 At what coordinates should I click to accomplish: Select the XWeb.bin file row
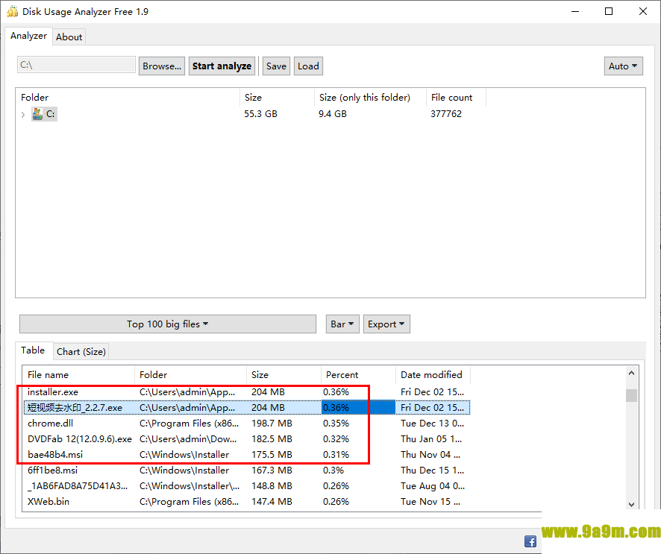(247, 501)
